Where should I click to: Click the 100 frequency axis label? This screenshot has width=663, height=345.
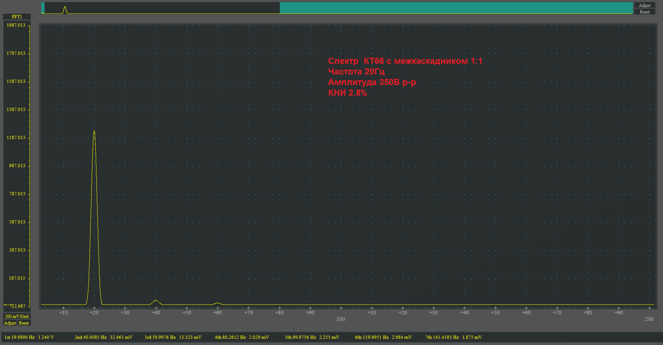(341, 319)
